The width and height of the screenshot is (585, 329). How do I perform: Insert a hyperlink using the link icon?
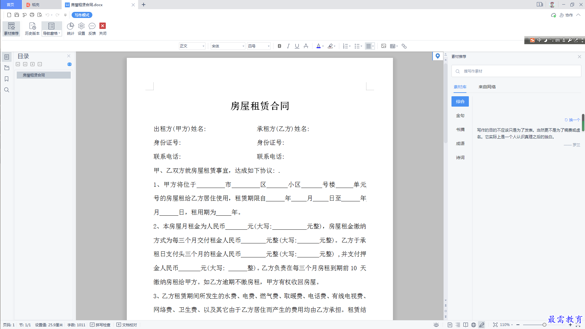click(x=404, y=46)
